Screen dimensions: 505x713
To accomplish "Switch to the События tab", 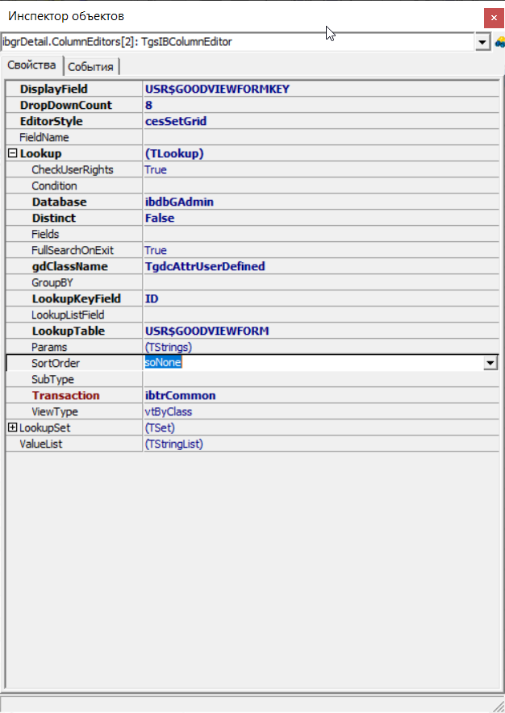I will click(x=90, y=66).
